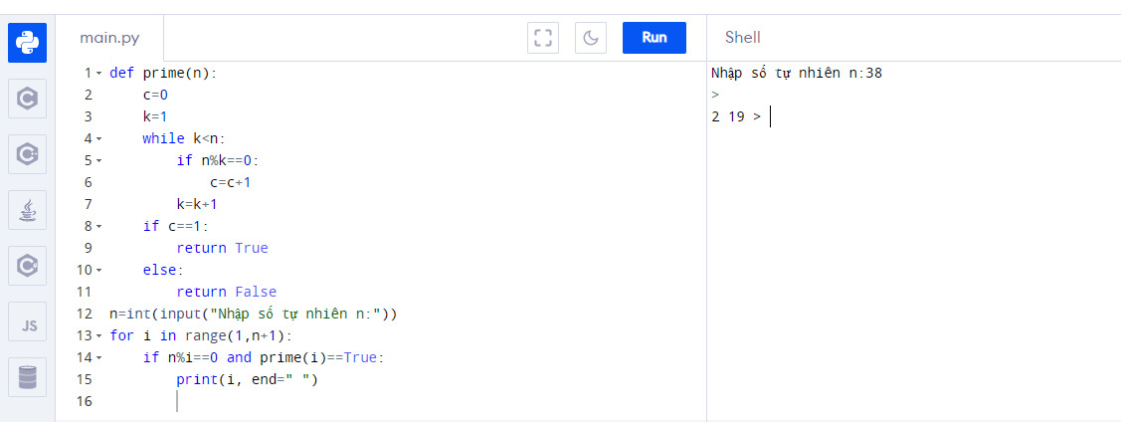Screen dimensions: 1121x422
Task: Switch to the C language compiler icon
Action: coord(27,99)
